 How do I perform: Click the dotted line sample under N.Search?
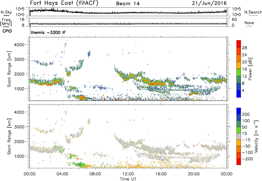(x=253, y=16)
